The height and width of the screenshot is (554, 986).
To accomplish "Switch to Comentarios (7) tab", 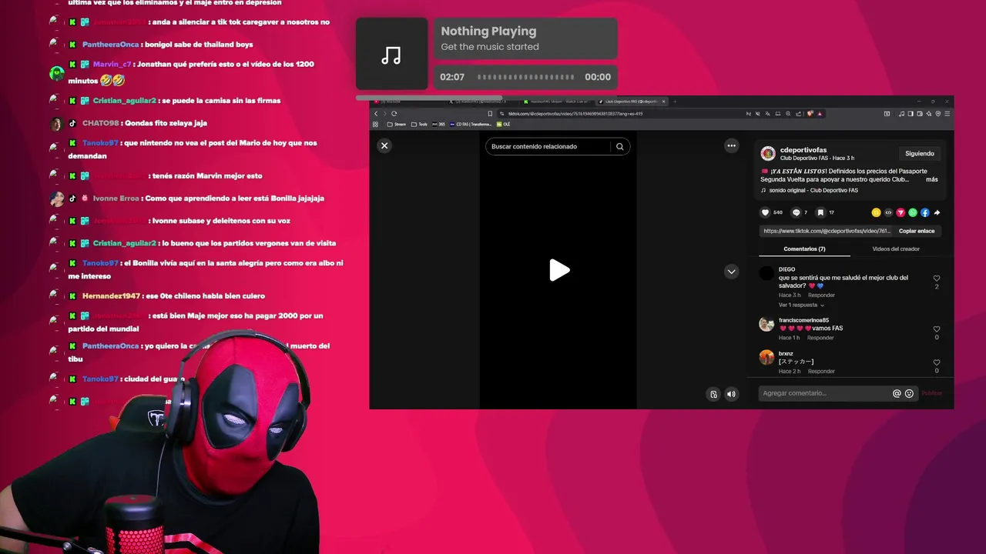I will (x=804, y=249).
